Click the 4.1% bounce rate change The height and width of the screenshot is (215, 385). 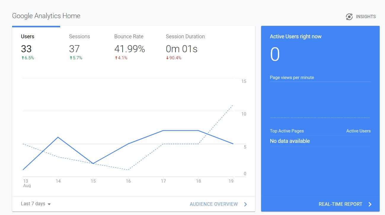click(x=121, y=58)
